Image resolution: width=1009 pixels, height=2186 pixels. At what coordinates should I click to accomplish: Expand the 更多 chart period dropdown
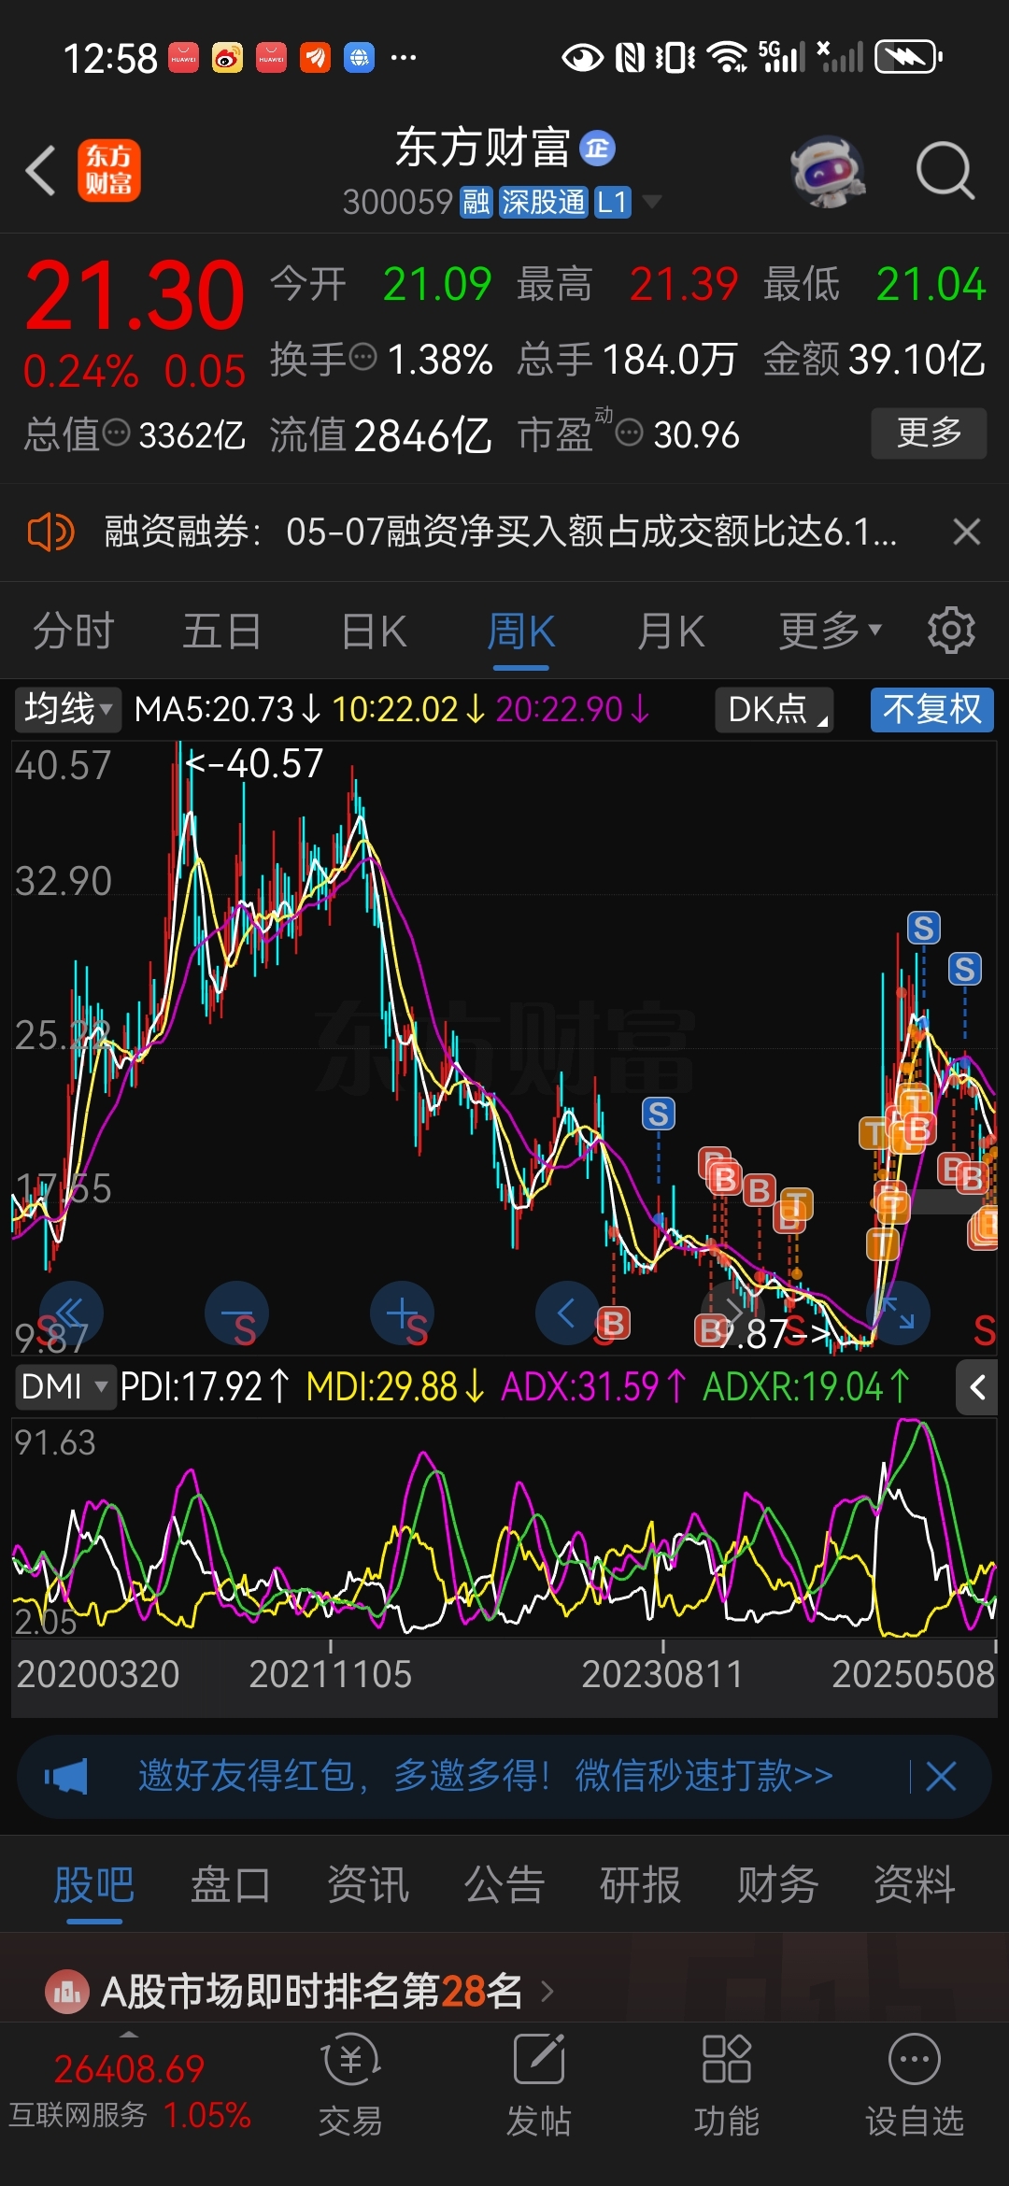point(830,631)
